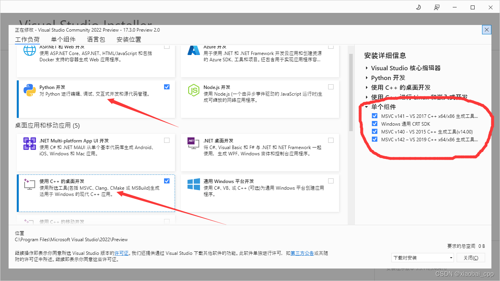Screen dimensions: 500x281
Task: Uncheck the Python 开发 workload checkbox
Action: pos(167,87)
